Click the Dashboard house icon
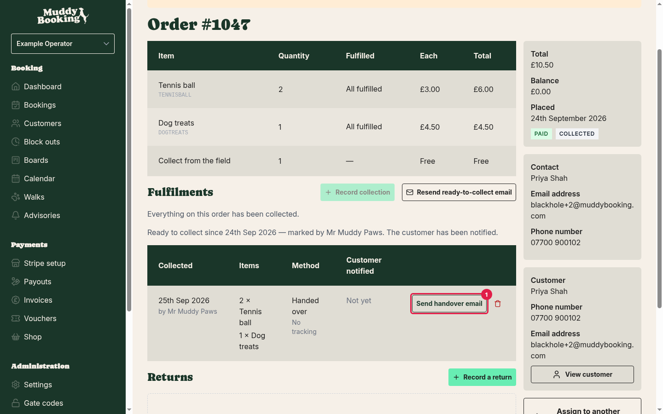 pos(16,86)
